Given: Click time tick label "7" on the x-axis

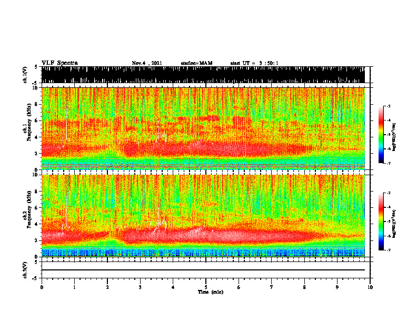Looking at the screenshot, I should [x=272, y=287].
